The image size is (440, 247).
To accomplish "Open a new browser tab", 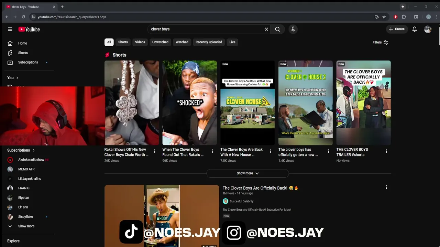I will tap(62, 7).
